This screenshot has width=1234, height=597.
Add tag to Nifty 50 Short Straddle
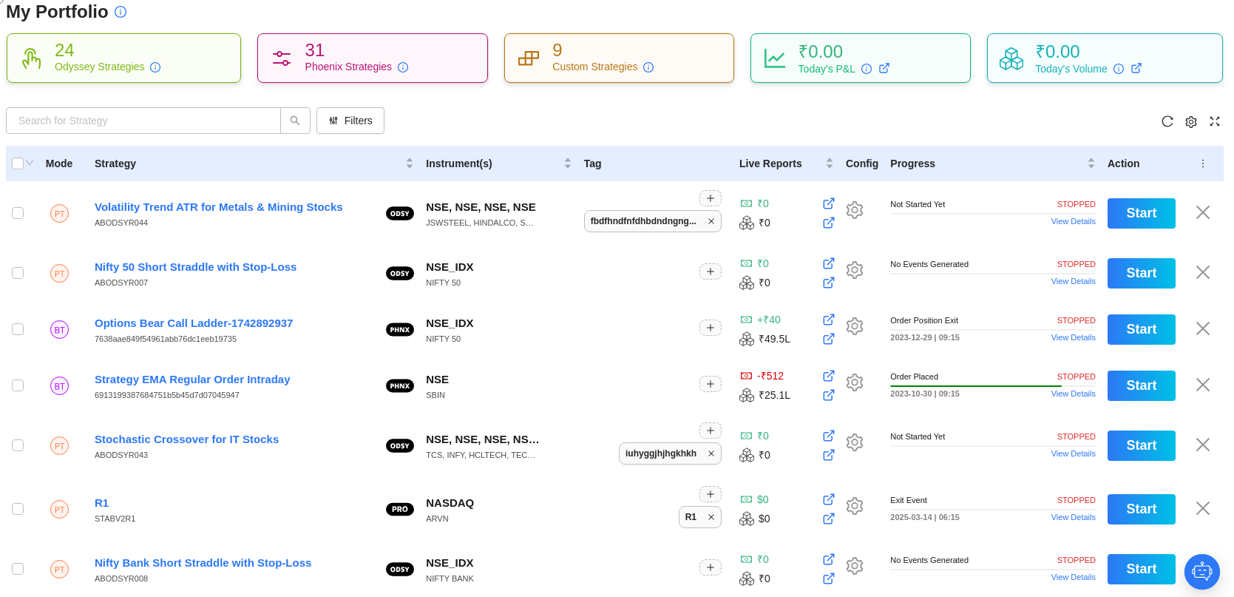tap(710, 271)
